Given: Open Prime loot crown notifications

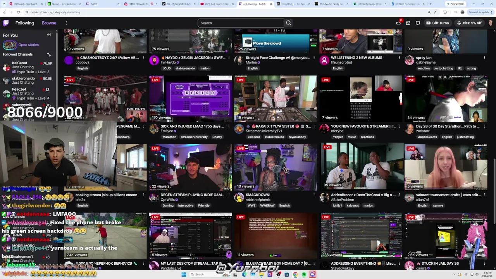Looking at the screenshot, I should tap(398, 23).
